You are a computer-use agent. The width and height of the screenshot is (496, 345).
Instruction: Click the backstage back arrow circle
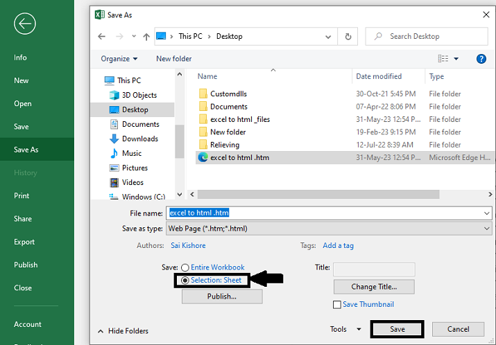25,24
